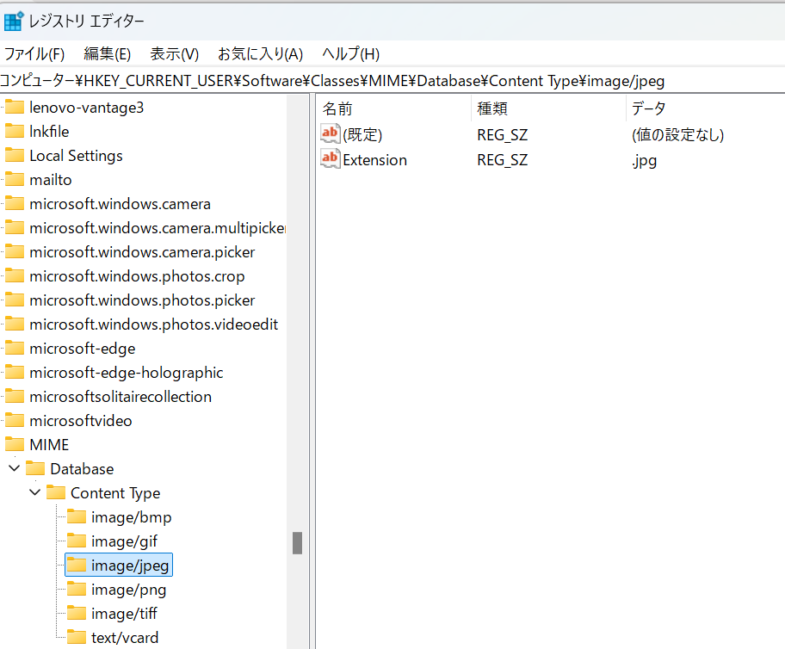This screenshot has height=649, width=785.
Task: Click the Registry Editor app icon in title bar
Action: tap(14, 21)
